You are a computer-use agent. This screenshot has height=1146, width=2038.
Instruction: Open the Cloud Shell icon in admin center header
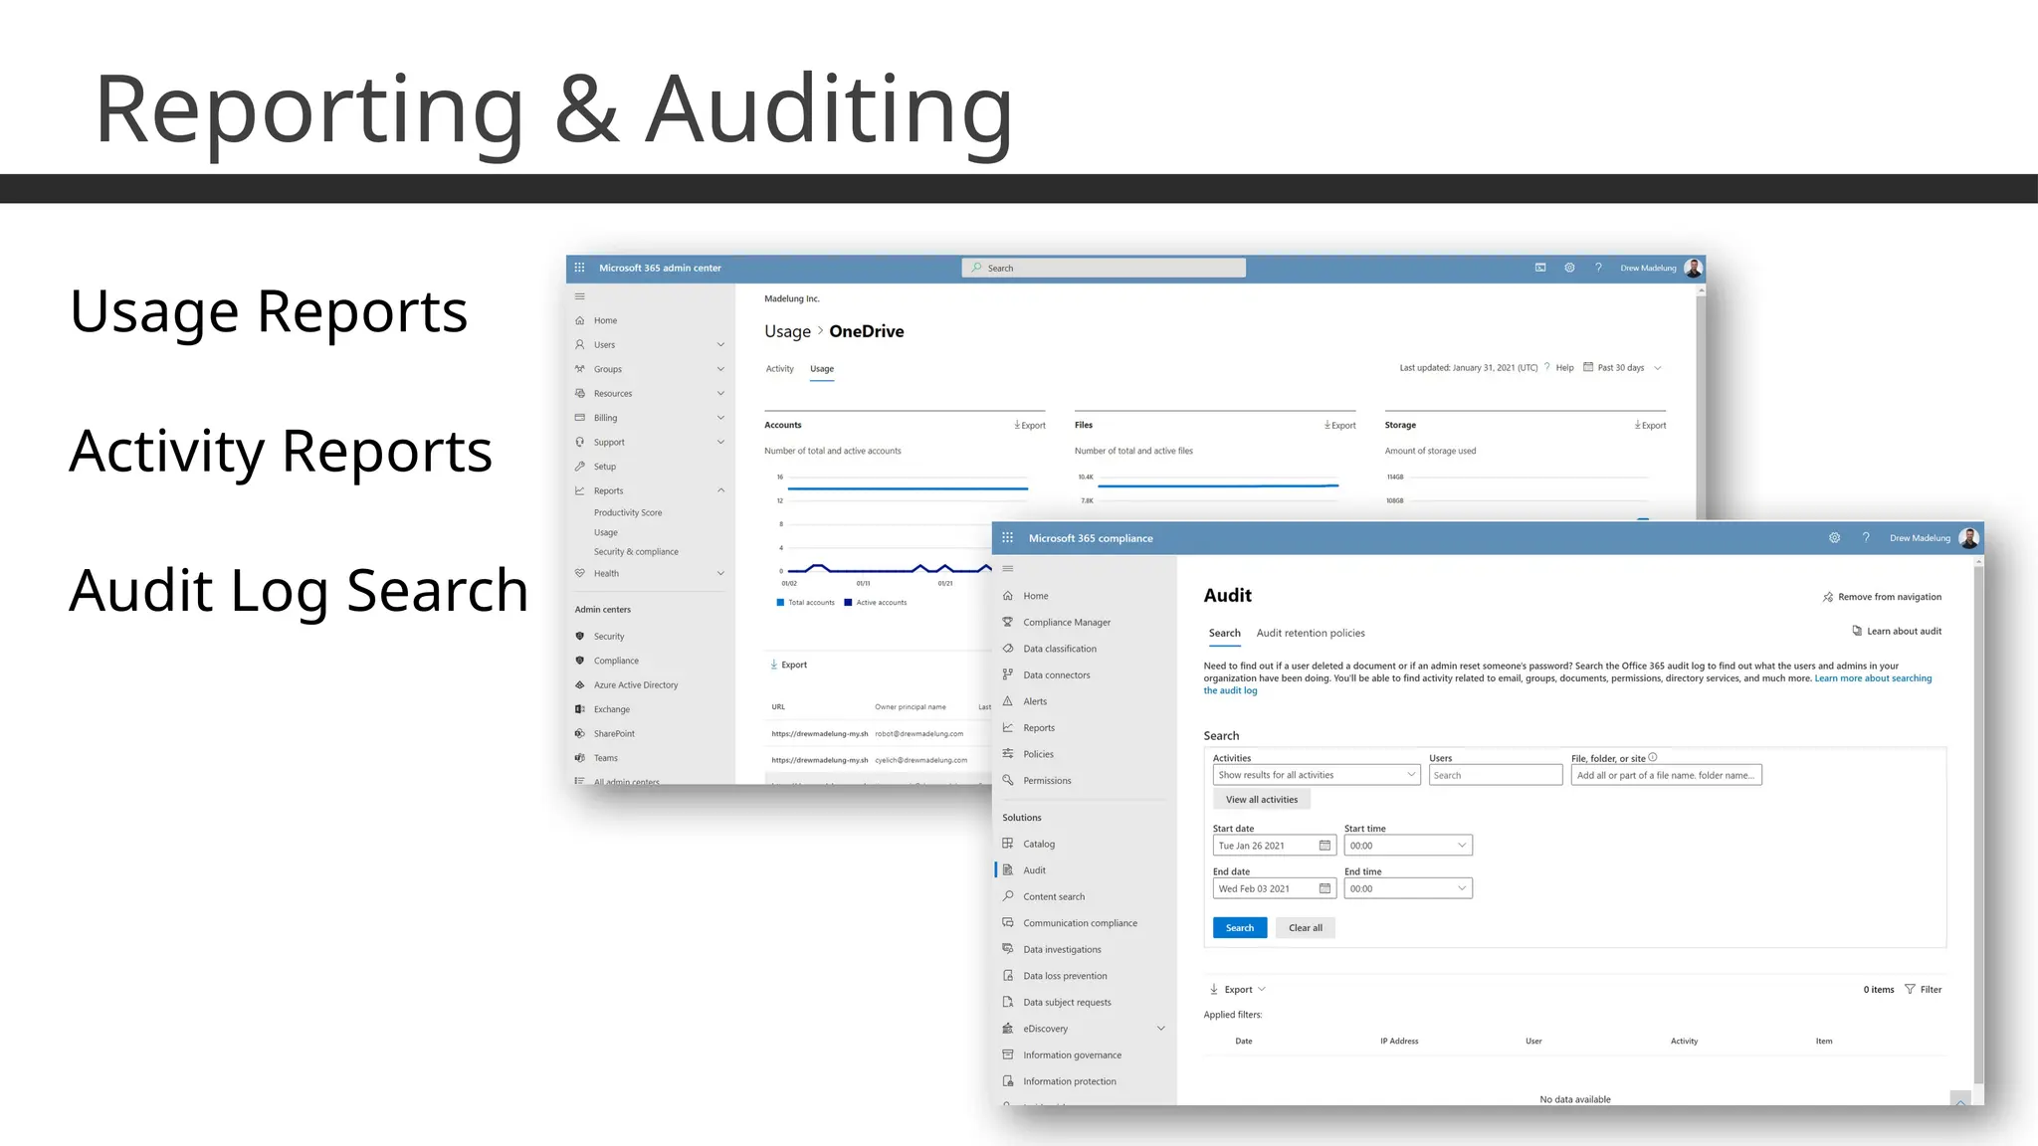coord(1540,268)
